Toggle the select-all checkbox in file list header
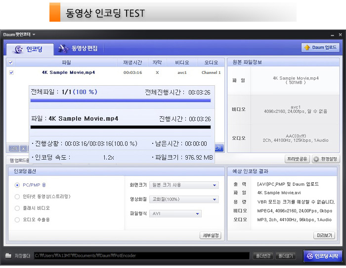The height and width of the screenshot is (268, 346). coord(11,63)
